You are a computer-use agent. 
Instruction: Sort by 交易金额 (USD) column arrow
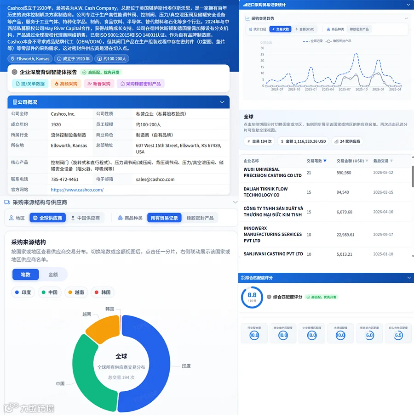(367, 161)
